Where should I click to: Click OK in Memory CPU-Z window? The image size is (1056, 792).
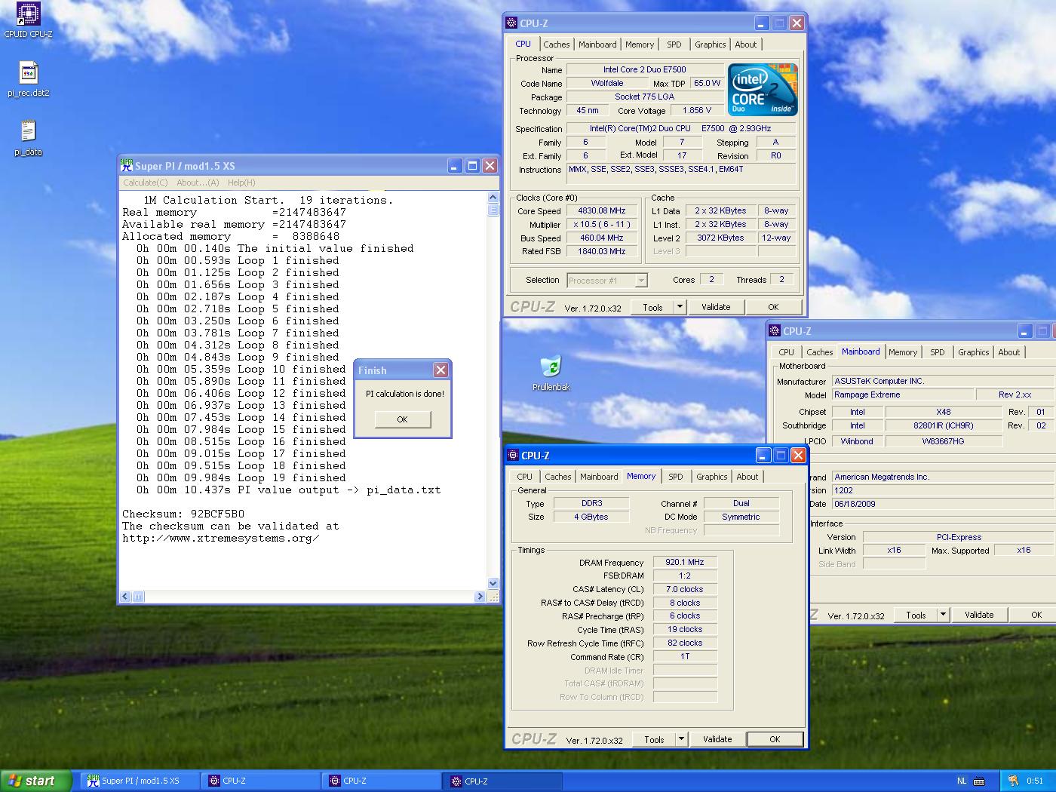point(775,739)
